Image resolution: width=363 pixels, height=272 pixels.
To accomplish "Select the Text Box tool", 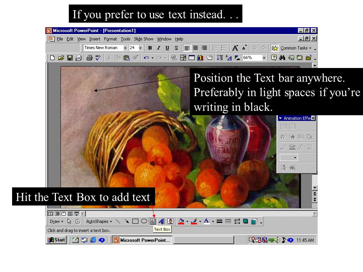I will tap(153, 221).
